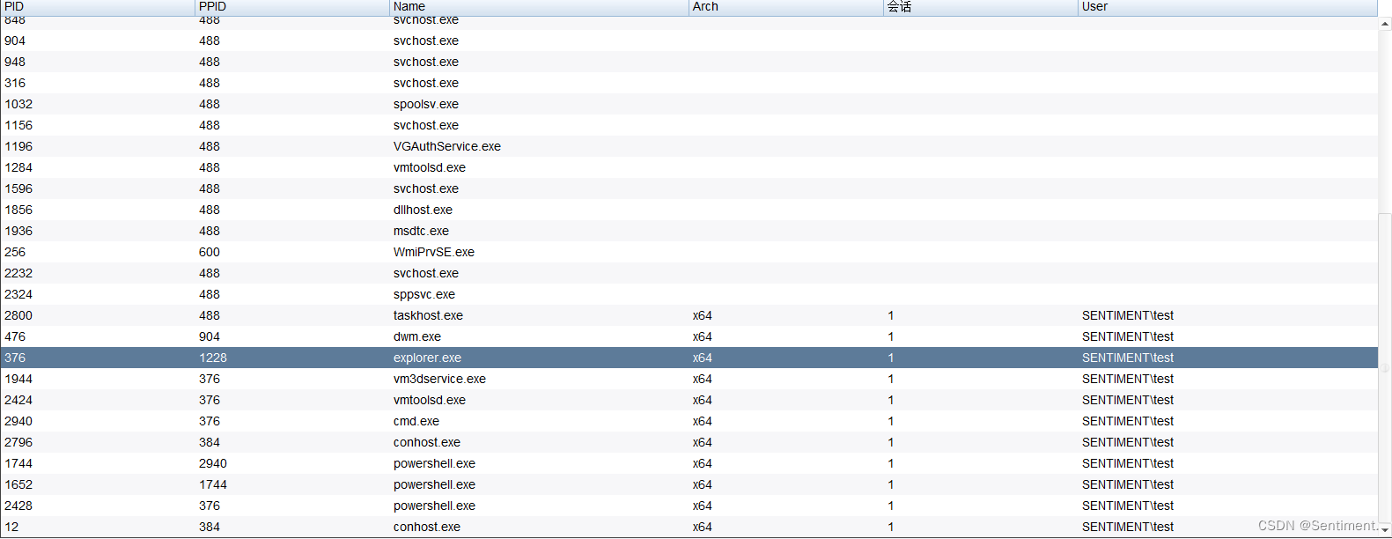Select the vm3dservice.exe process row
1392x539 pixels.
pyautogui.click(x=689, y=379)
